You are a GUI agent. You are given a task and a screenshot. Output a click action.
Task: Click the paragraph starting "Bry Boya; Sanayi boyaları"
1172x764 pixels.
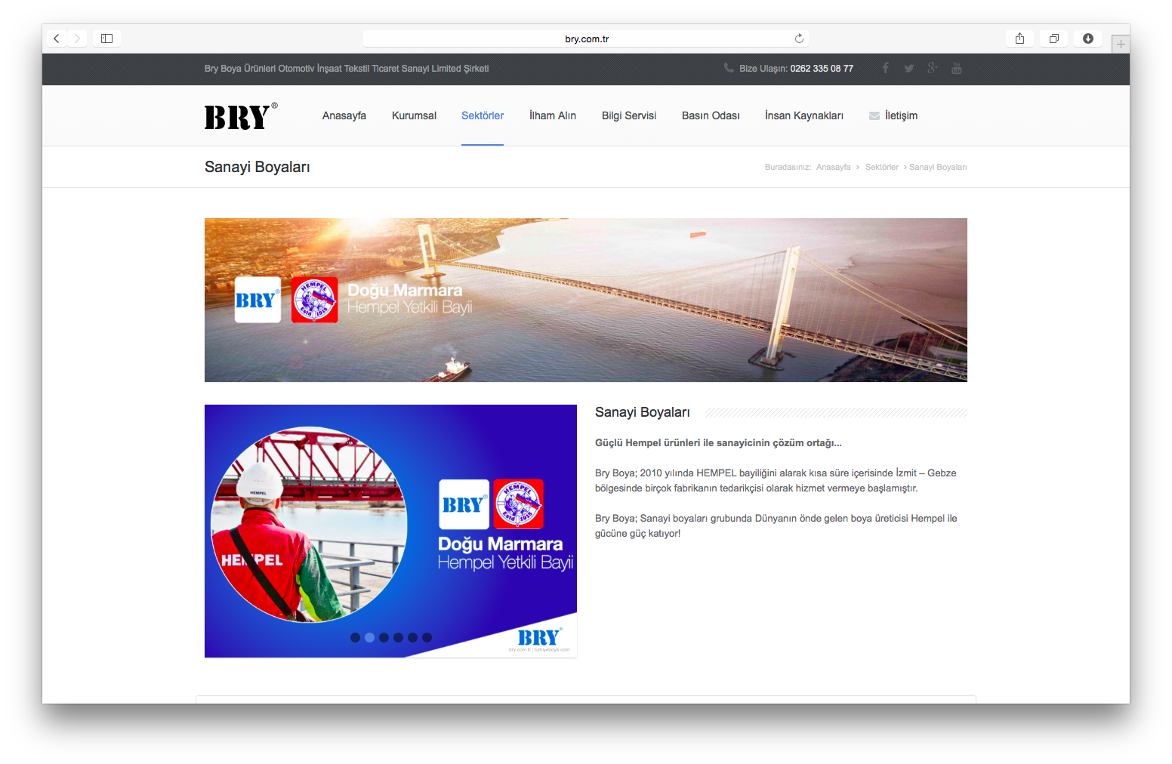776,525
